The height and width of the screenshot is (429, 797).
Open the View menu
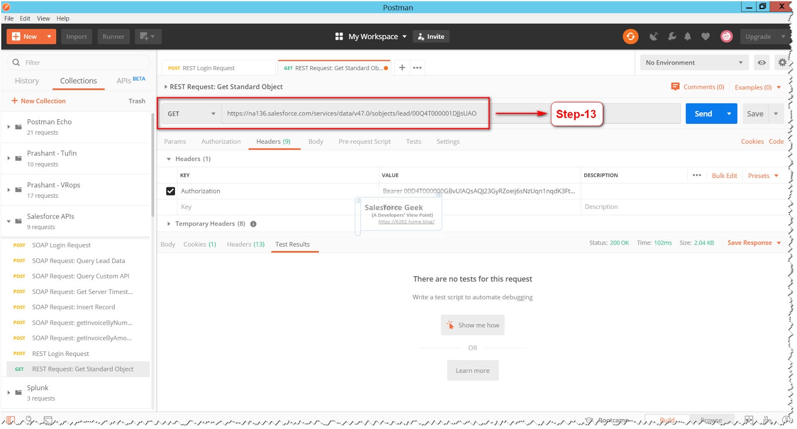click(x=43, y=18)
